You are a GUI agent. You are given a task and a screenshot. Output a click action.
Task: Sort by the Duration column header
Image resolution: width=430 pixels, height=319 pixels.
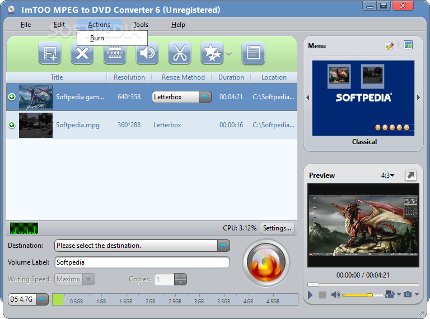click(231, 77)
